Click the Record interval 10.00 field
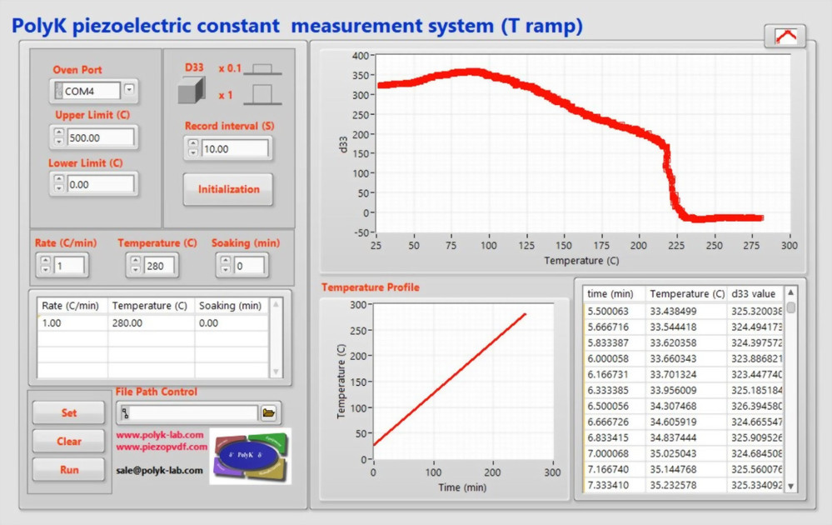 (x=235, y=148)
